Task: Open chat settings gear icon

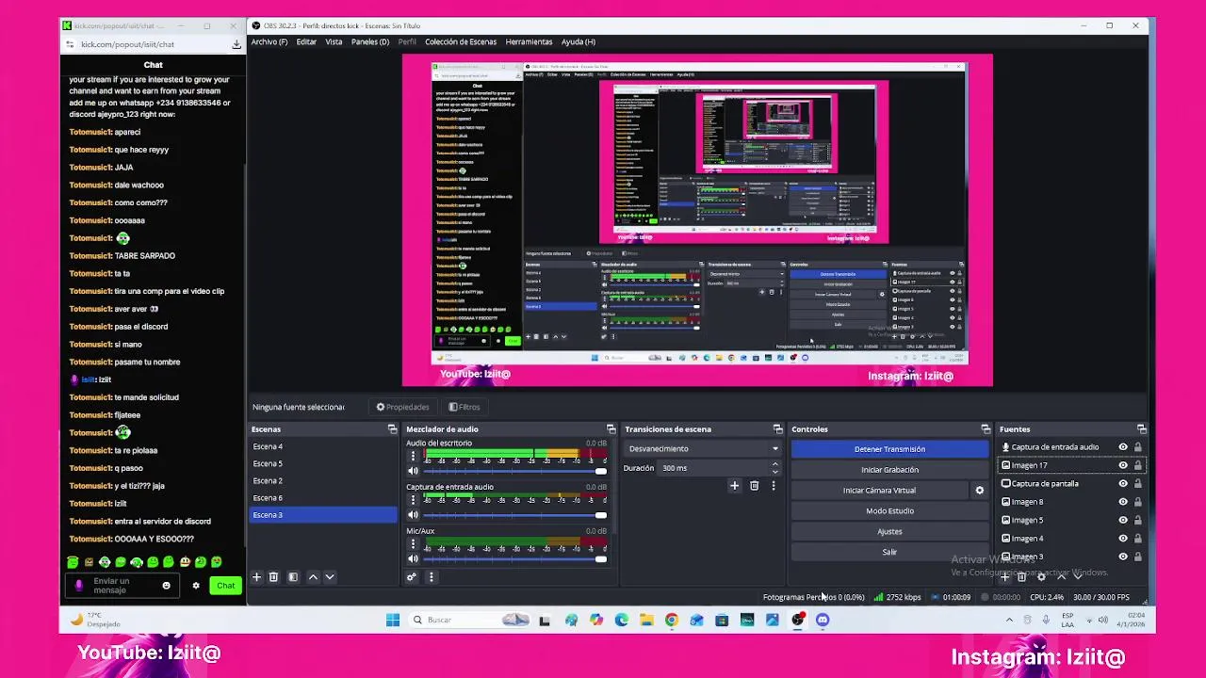Action: click(x=196, y=586)
